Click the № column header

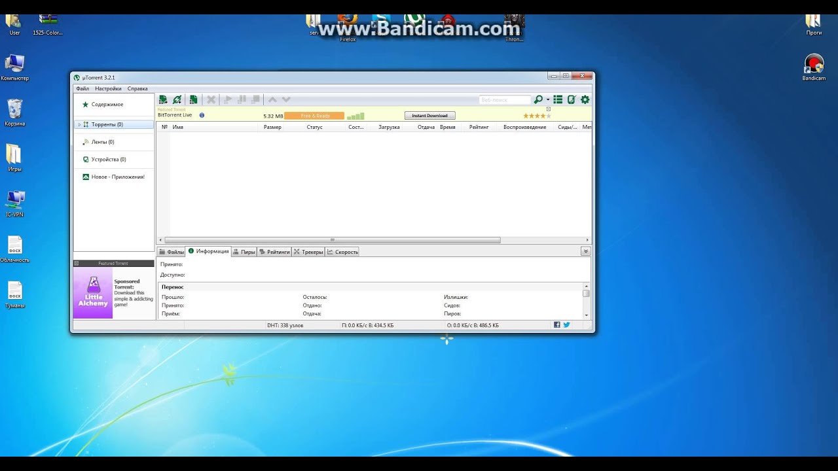point(164,127)
